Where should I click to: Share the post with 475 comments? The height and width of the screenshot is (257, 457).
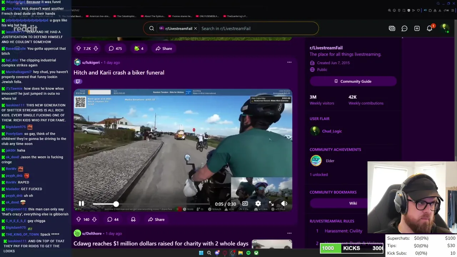pos(164,49)
